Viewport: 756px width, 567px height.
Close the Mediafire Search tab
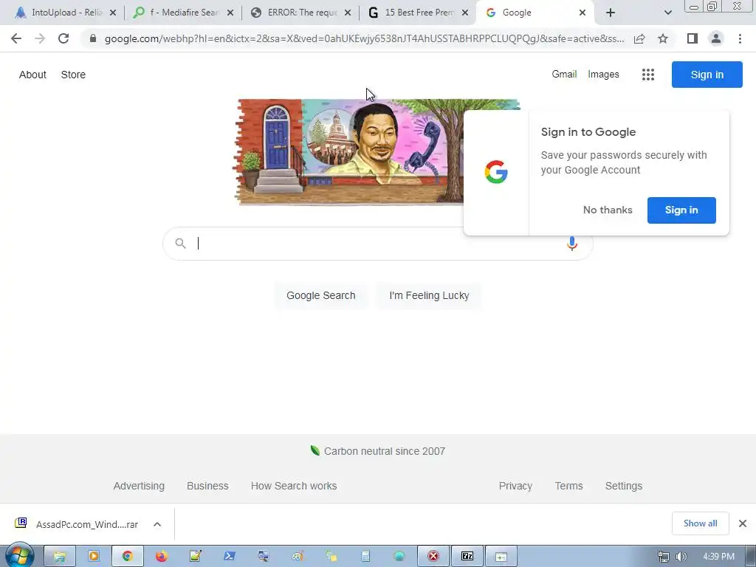[x=230, y=13]
